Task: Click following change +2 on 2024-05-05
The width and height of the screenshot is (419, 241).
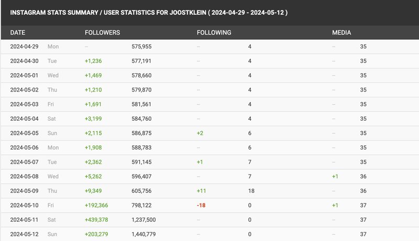Action: coord(200,133)
